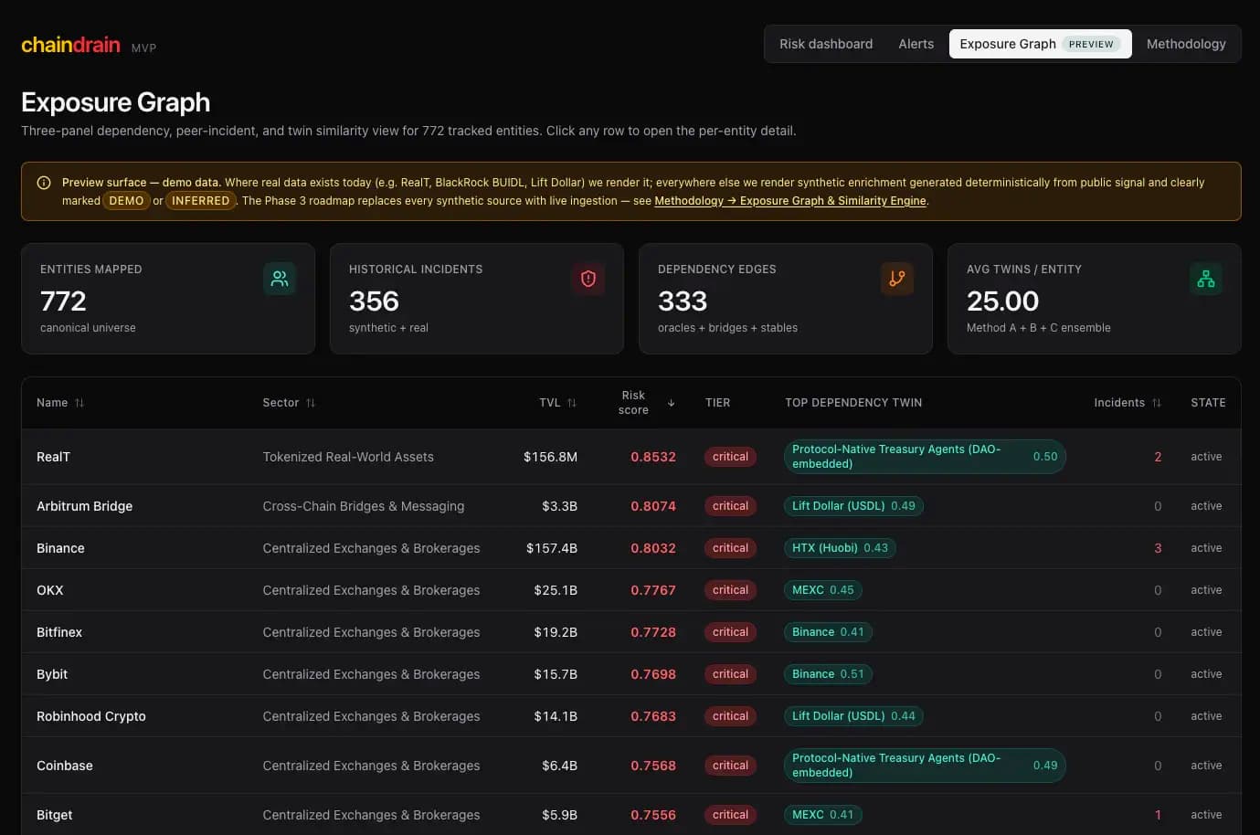
Task: Click the Historical Incidents 356 value
Action: [374, 301]
